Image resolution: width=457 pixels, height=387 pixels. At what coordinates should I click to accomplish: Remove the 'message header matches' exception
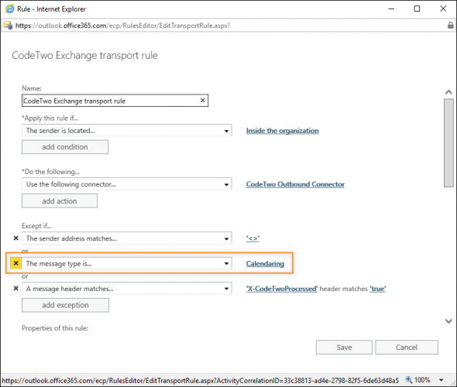[x=16, y=288]
